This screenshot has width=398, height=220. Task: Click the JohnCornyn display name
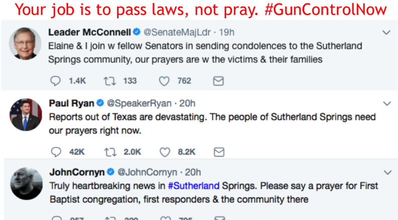click(x=77, y=172)
